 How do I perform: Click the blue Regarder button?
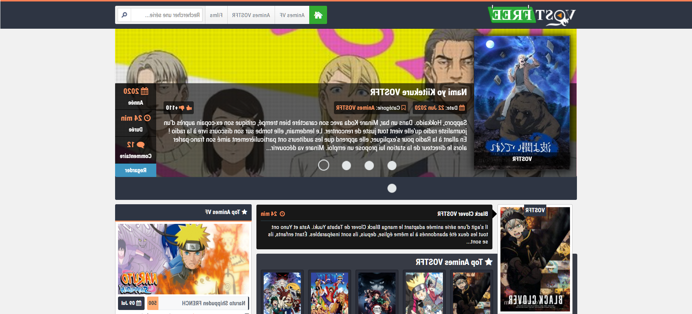[135, 170]
